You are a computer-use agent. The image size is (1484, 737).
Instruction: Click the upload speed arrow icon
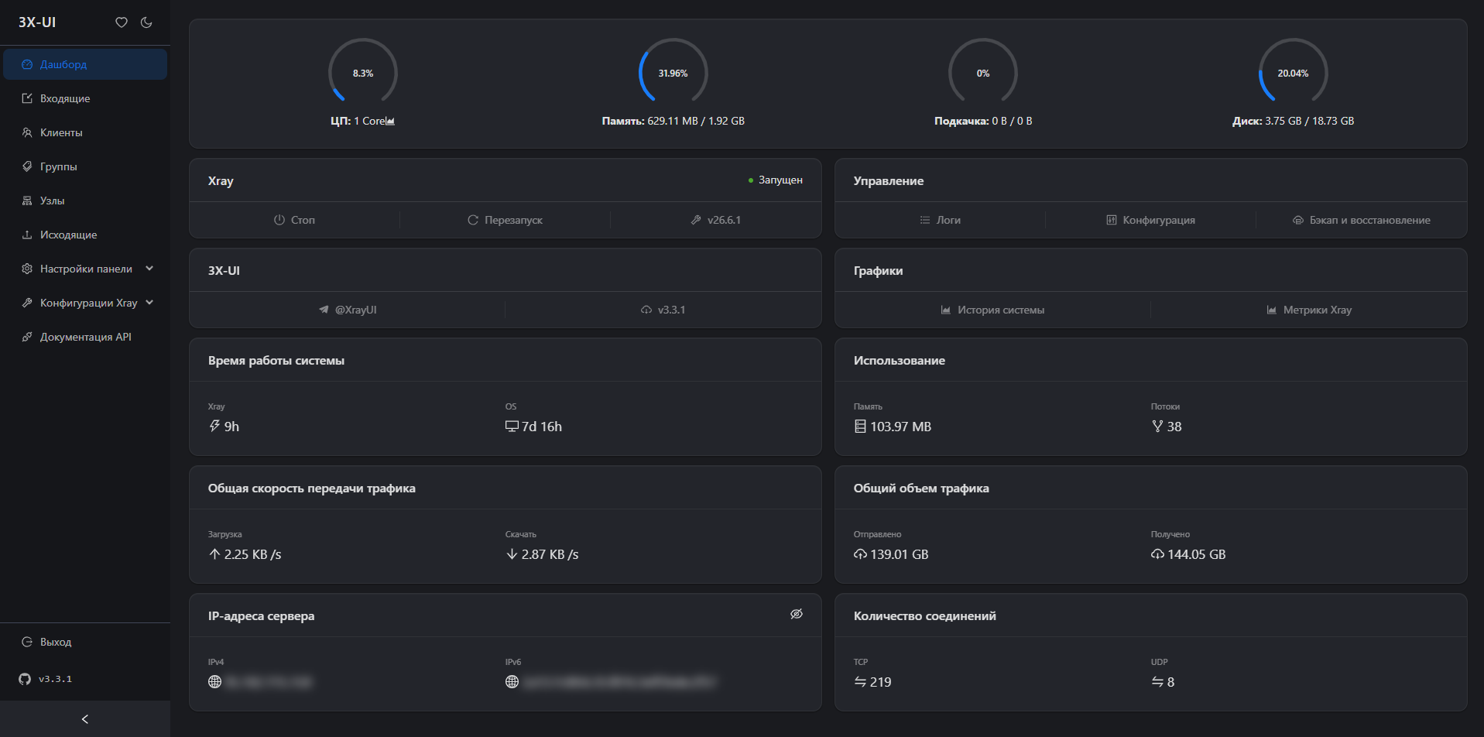click(214, 554)
